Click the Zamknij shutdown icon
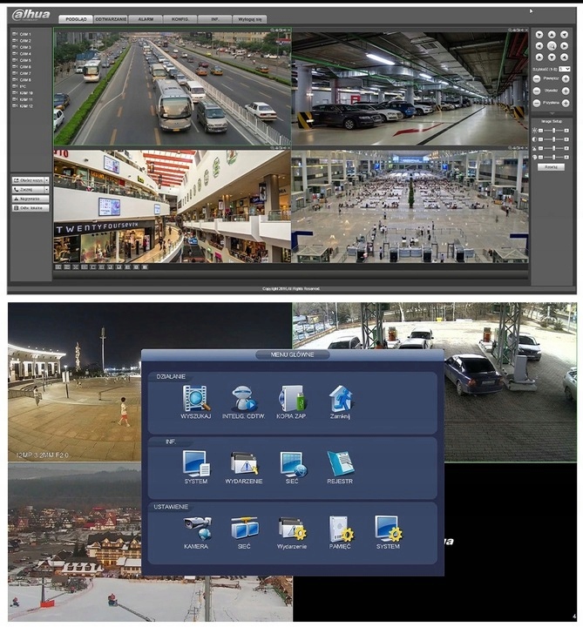The image size is (583, 627). pos(340,399)
